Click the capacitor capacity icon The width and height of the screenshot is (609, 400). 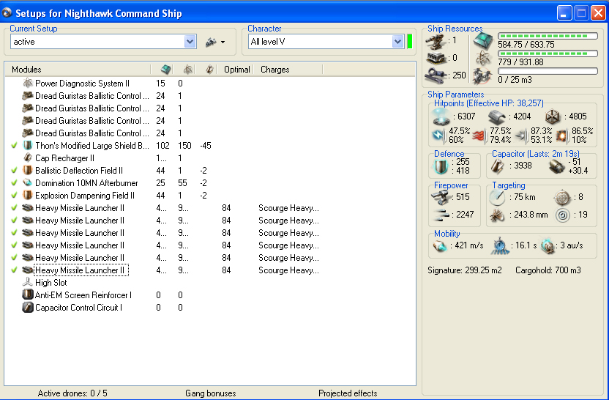498,166
